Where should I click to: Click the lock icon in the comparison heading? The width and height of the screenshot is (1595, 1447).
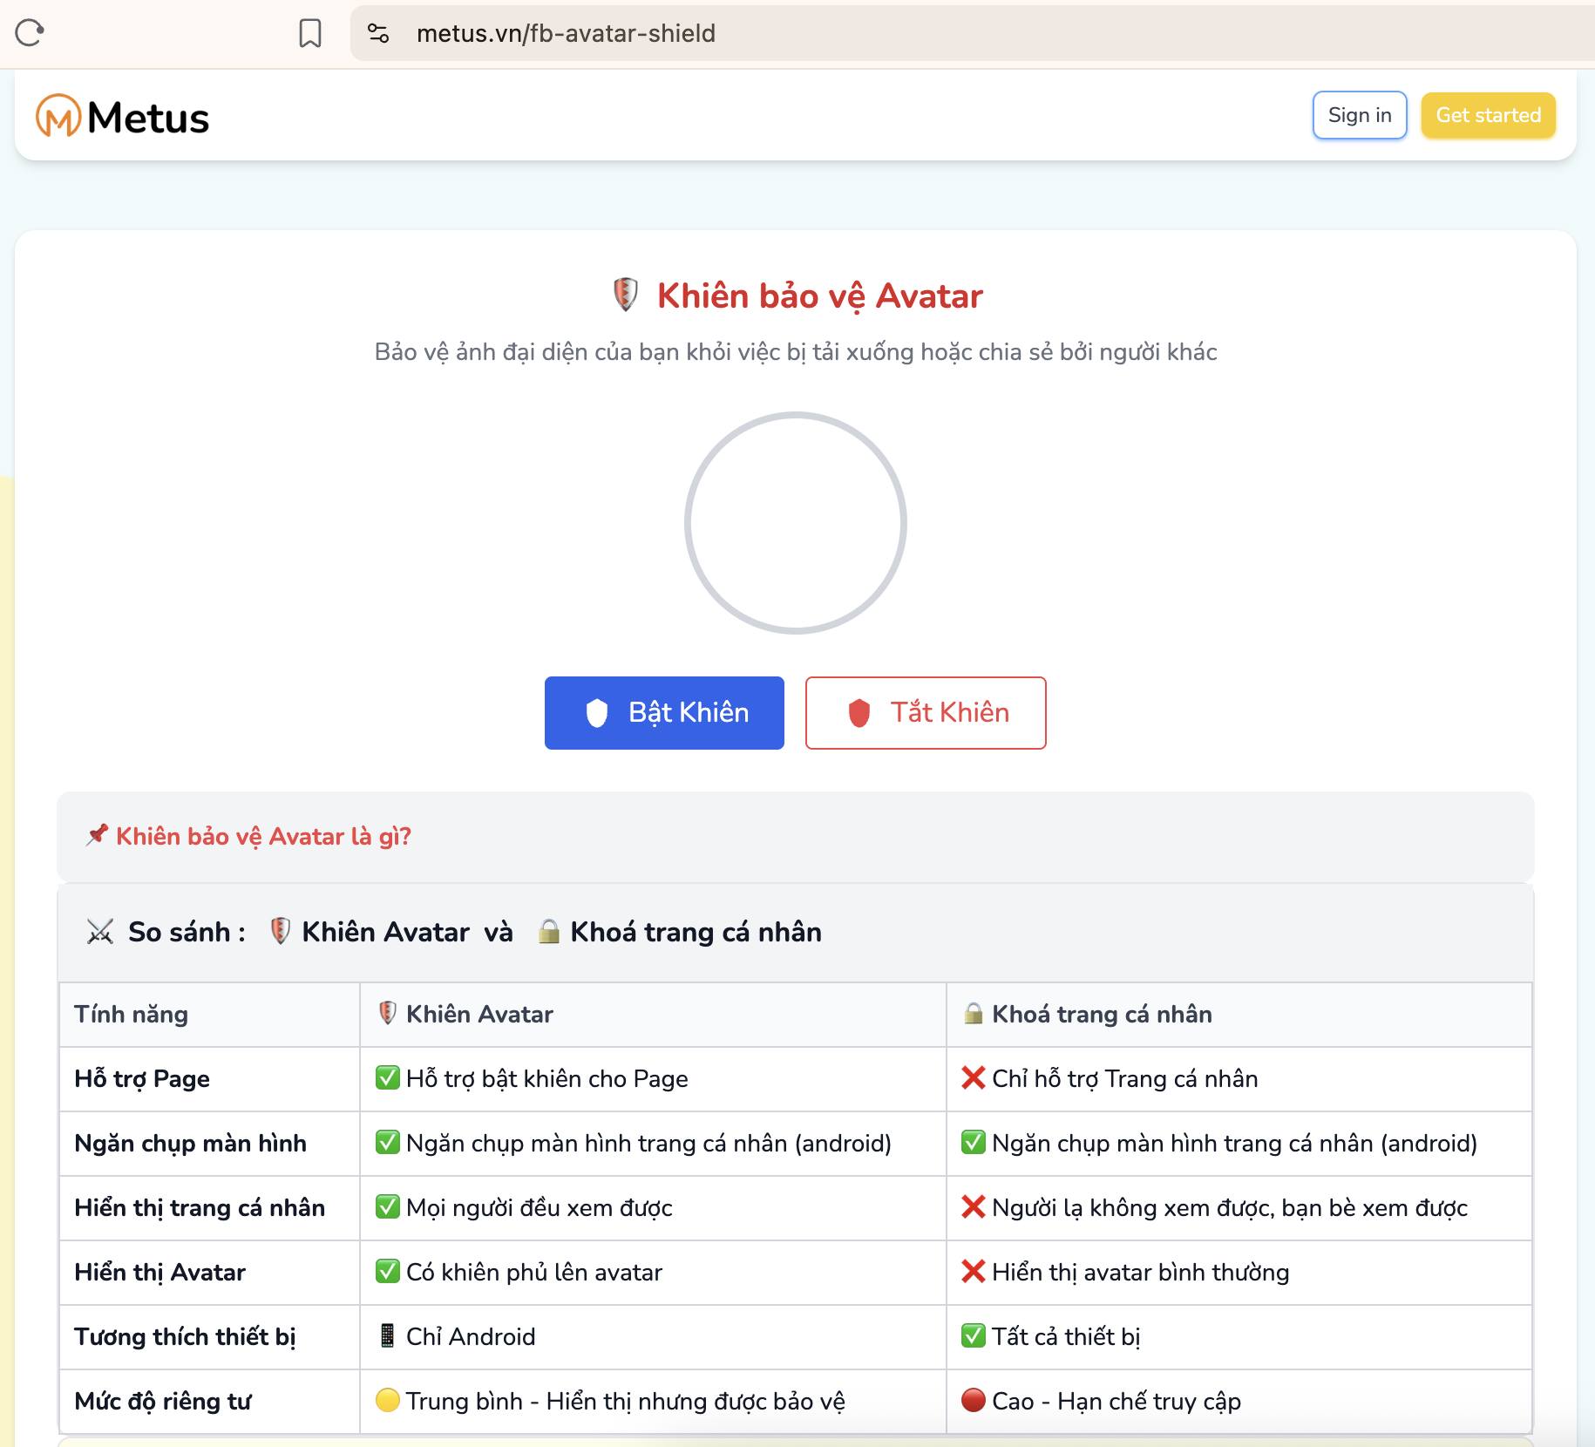[549, 931]
